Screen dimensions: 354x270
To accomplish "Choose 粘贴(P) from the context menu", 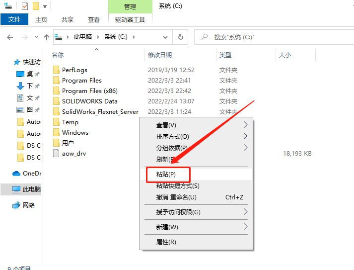I will click(x=196, y=175).
